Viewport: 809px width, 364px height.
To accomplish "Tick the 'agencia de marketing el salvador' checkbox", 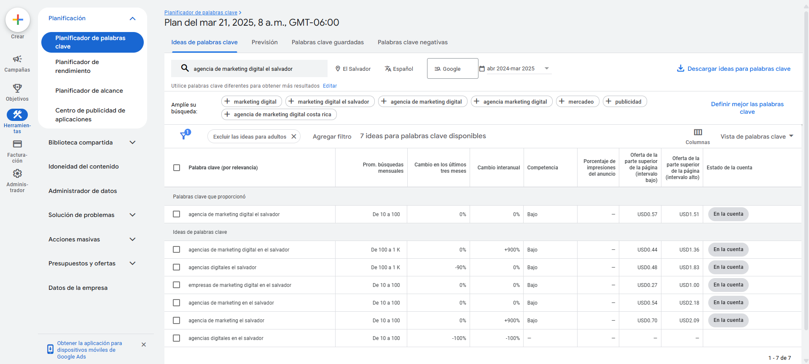I will tap(177, 321).
